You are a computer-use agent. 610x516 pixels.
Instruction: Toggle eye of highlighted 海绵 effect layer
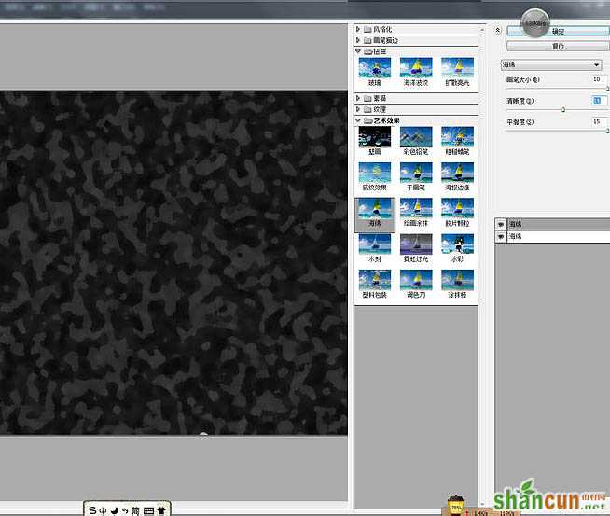(501, 224)
